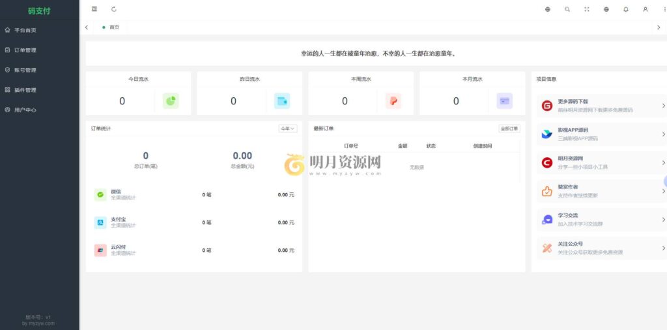Image resolution: width=667 pixels, height=330 pixels.
Task: Click the green pie chart icon for 今日流水
Action: tap(171, 101)
